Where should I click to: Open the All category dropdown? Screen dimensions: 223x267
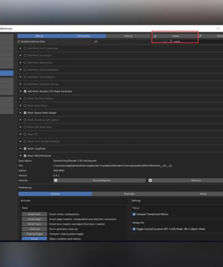pos(129,41)
